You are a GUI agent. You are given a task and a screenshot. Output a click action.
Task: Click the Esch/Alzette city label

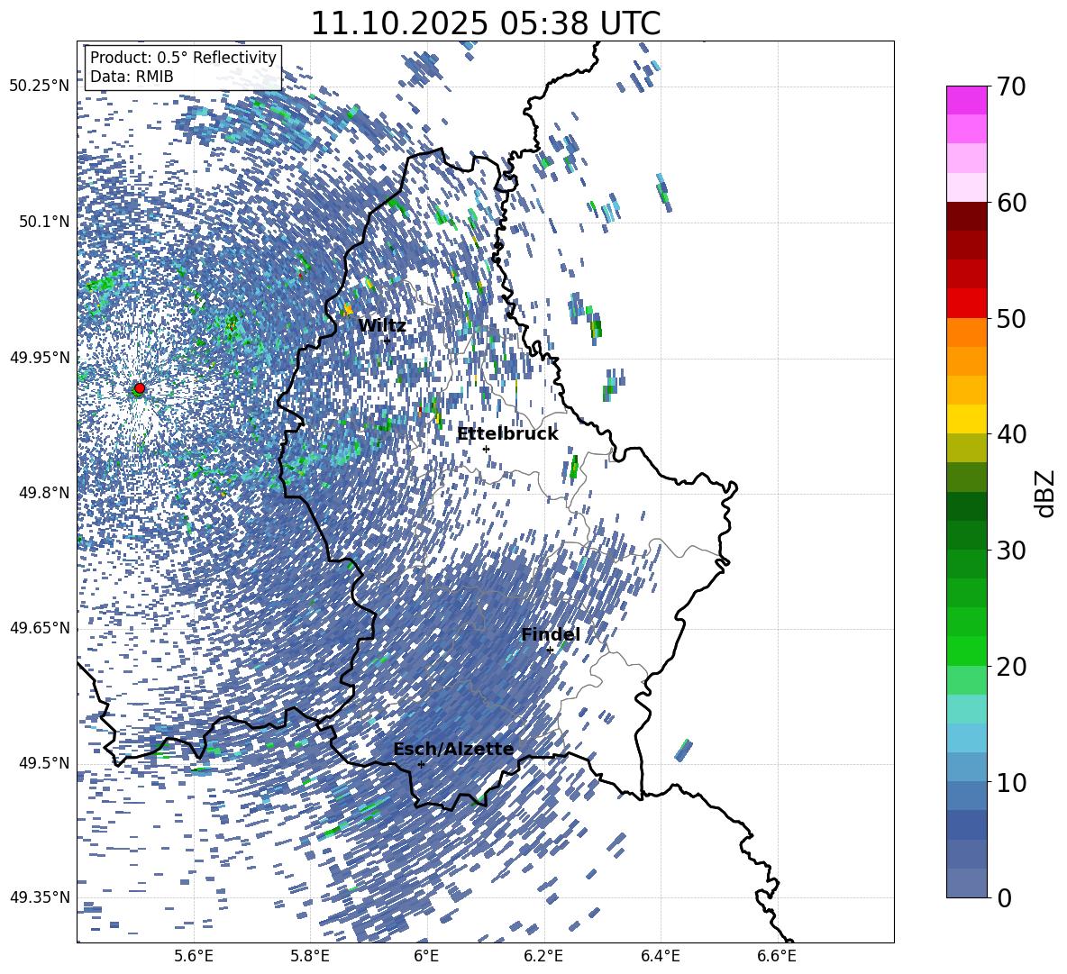(453, 749)
